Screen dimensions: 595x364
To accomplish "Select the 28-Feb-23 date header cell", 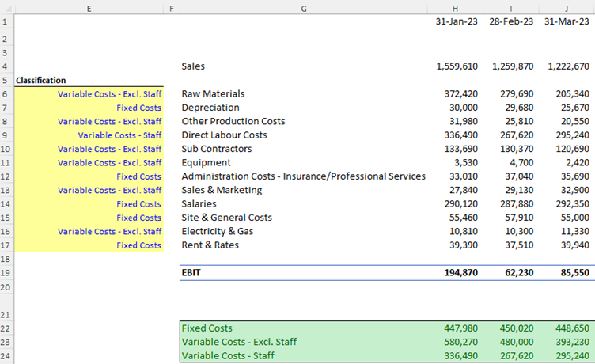I will click(511, 21).
